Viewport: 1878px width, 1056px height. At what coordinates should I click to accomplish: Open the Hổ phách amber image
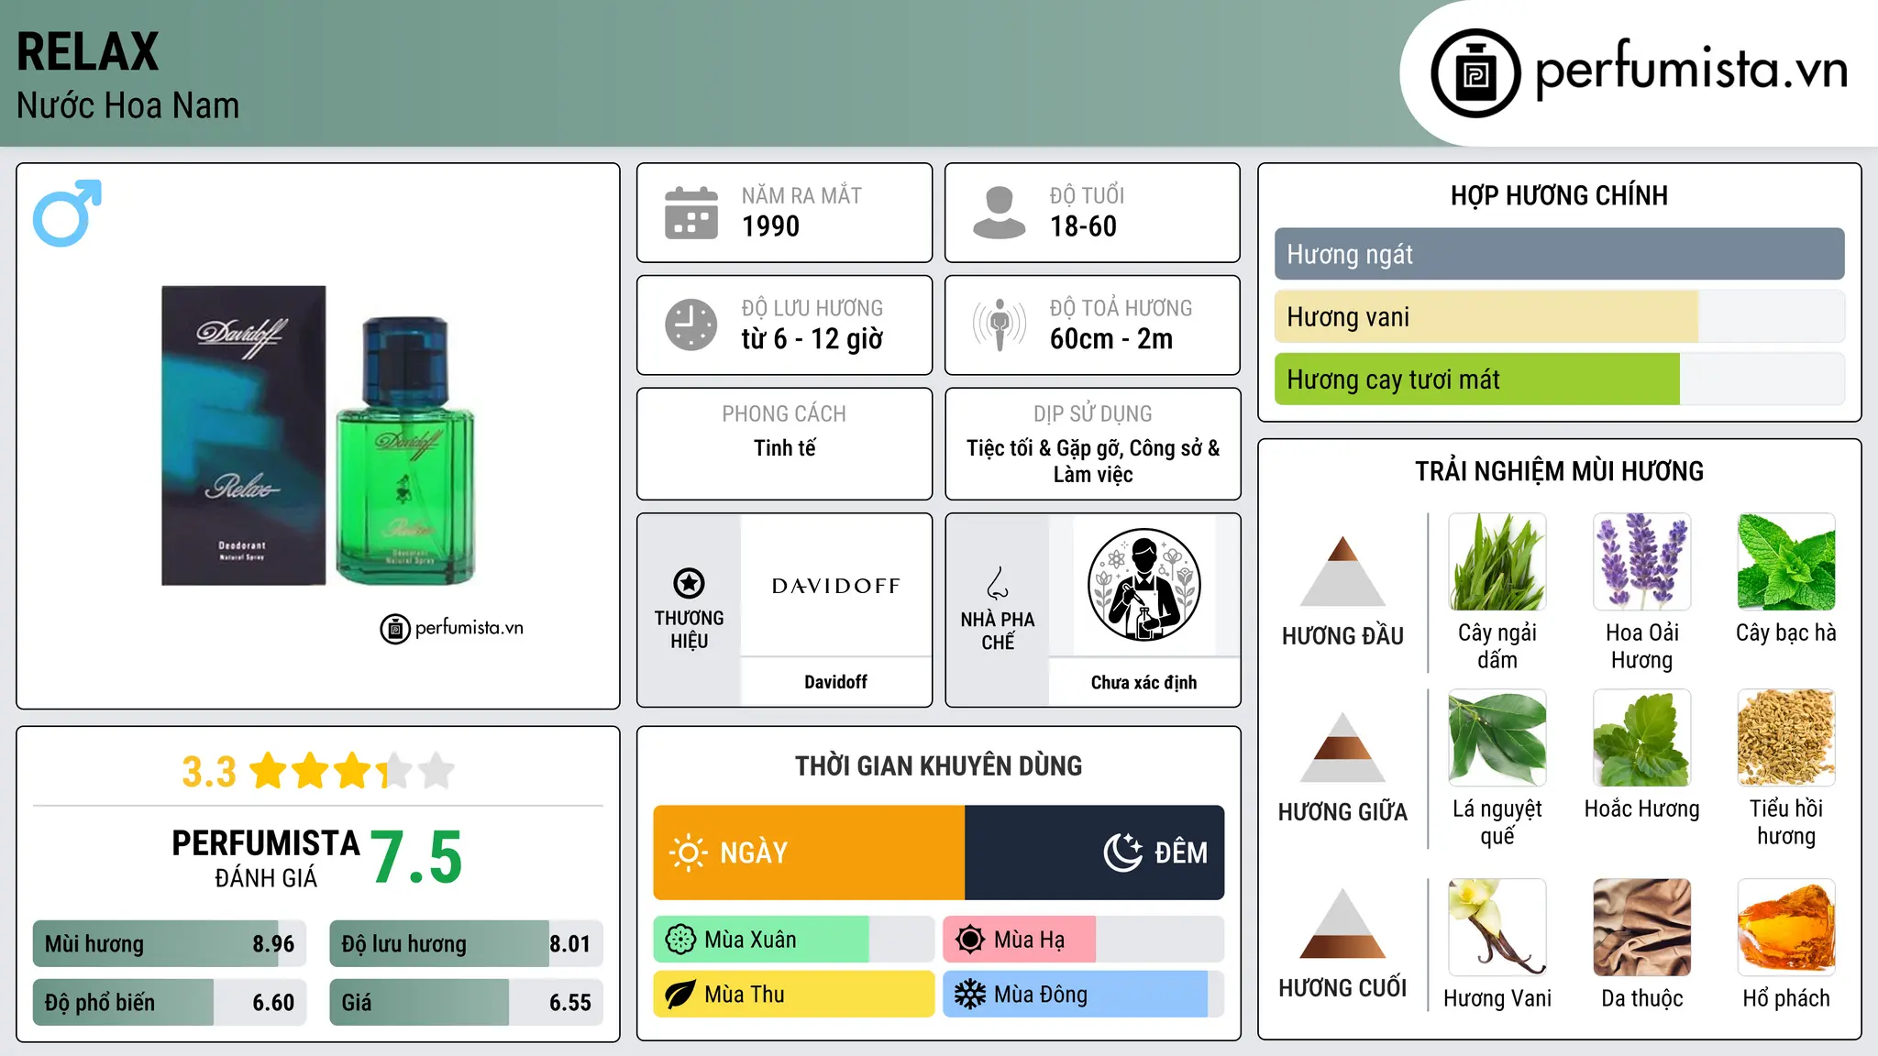click(x=1786, y=928)
